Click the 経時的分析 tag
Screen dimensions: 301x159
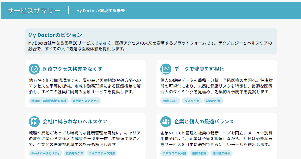[213, 101]
